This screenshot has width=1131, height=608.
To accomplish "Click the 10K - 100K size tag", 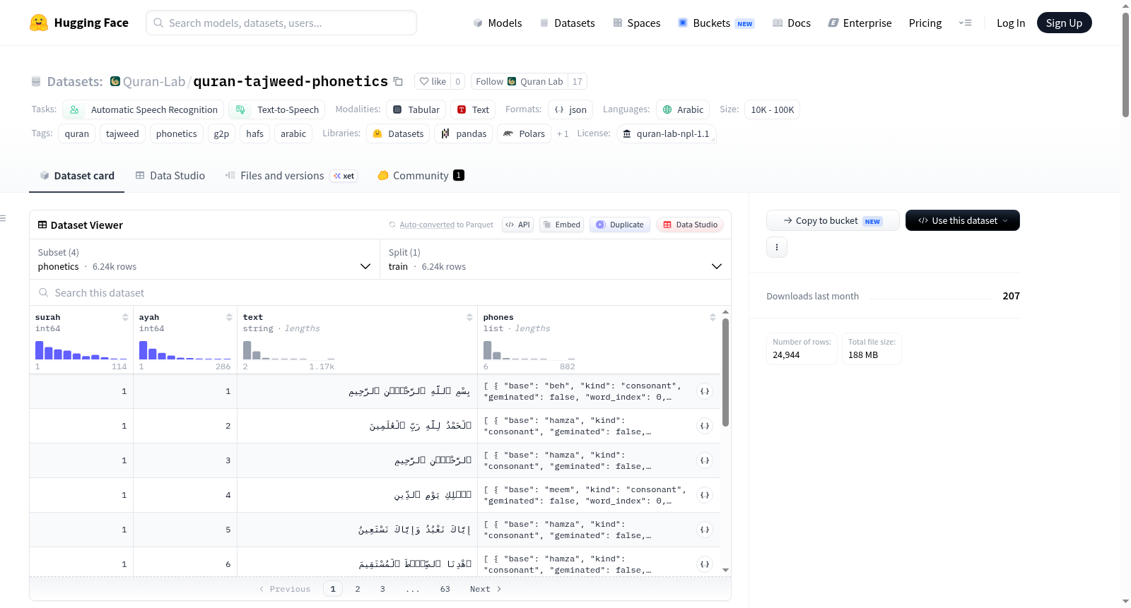I will (772, 109).
